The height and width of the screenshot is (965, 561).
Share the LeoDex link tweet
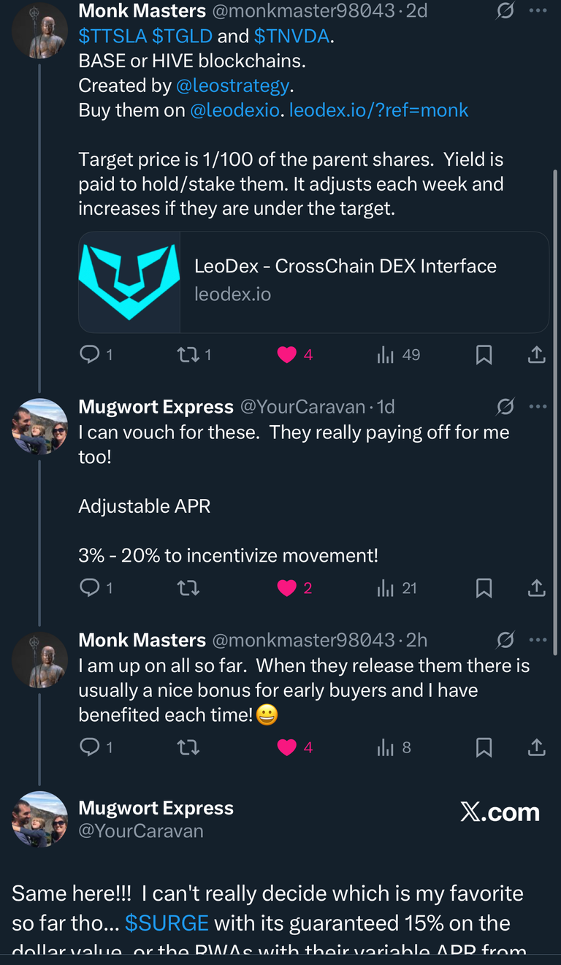(x=536, y=355)
